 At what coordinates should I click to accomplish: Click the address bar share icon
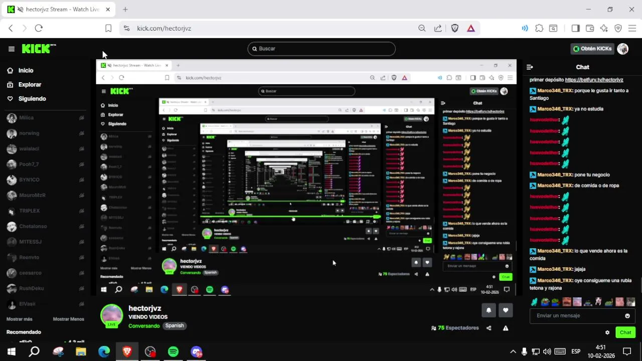438,29
